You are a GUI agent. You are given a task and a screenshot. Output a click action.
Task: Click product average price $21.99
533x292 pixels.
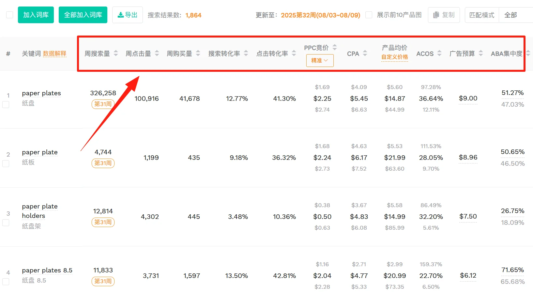pos(395,158)
